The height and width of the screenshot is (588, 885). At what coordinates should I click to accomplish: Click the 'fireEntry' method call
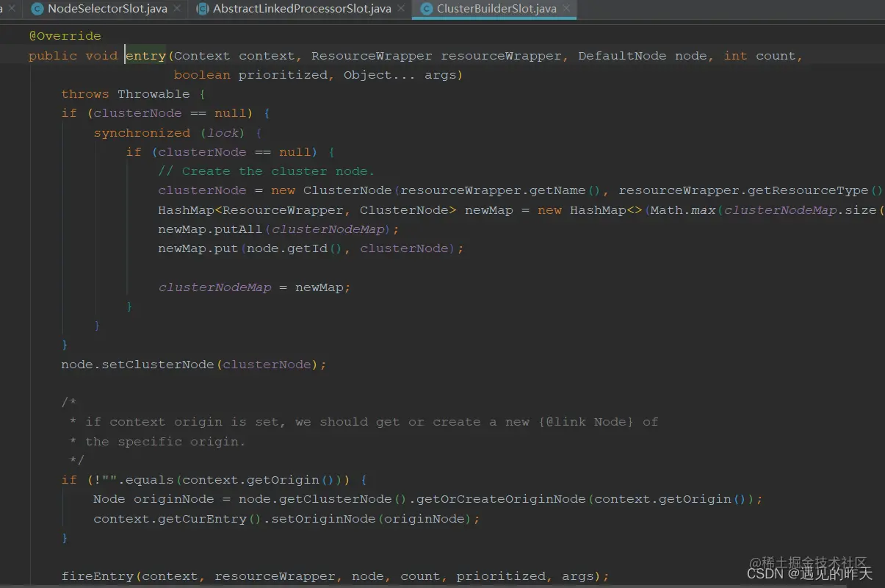coord(97,576)
